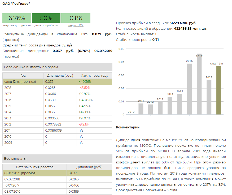Click the 6.76% current yield badge
The height and width of the screenshot is (195, 232).
[17, 18]
